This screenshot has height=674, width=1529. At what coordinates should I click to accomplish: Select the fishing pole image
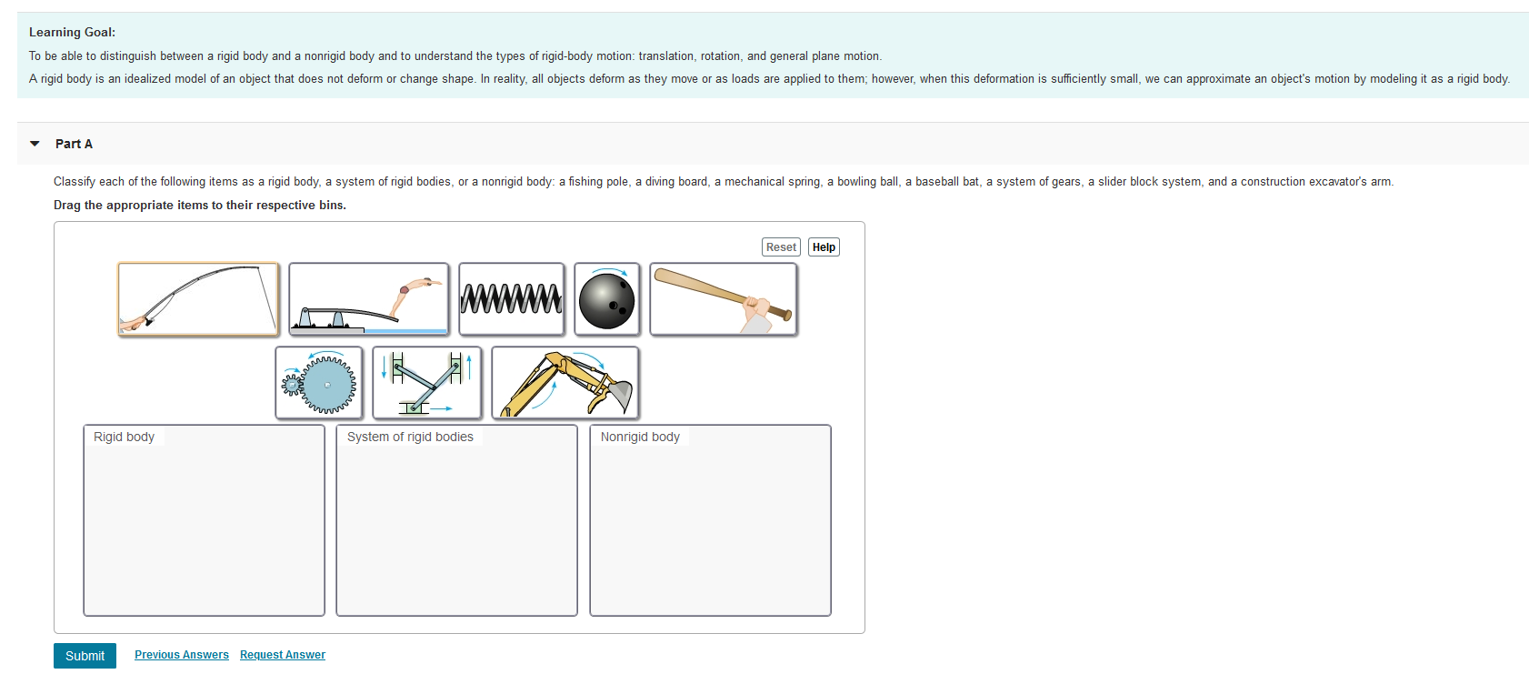198,299
